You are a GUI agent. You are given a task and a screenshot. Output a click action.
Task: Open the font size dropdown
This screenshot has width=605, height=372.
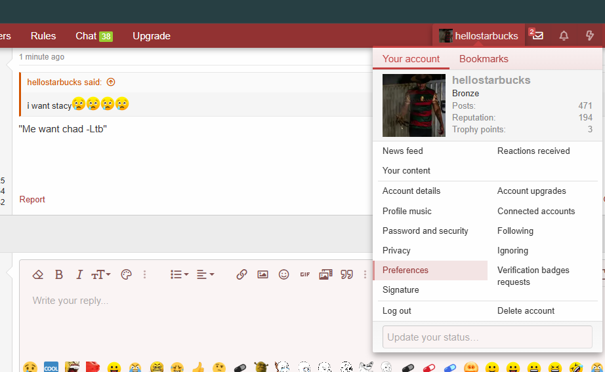[100, 274]
